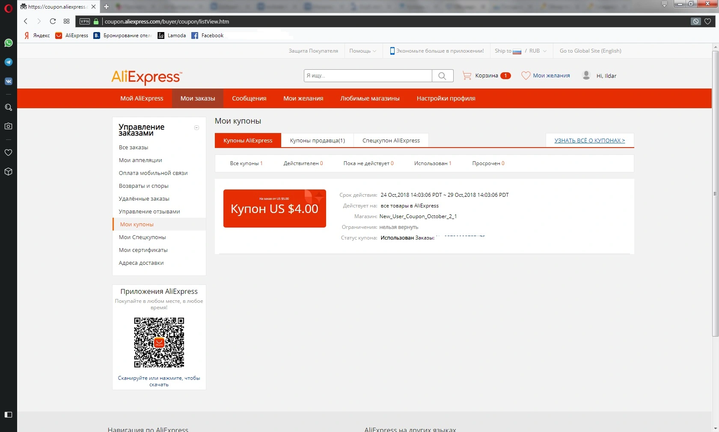
Task: Expand the Помощь dropdown
Action: tap(362, 51)
